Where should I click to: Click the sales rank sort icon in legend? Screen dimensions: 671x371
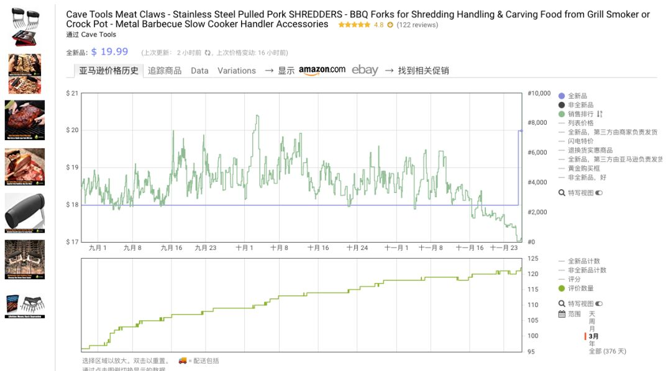pyautogui.click(x=600, y=114)
